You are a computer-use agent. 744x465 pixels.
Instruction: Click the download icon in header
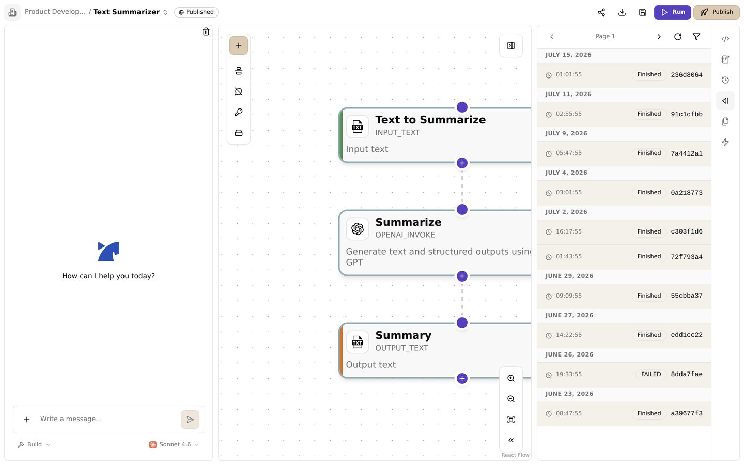click(622, 12)
